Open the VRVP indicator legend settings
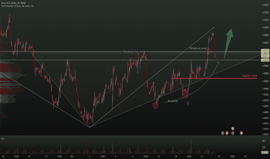 click(x=17, y=6)
